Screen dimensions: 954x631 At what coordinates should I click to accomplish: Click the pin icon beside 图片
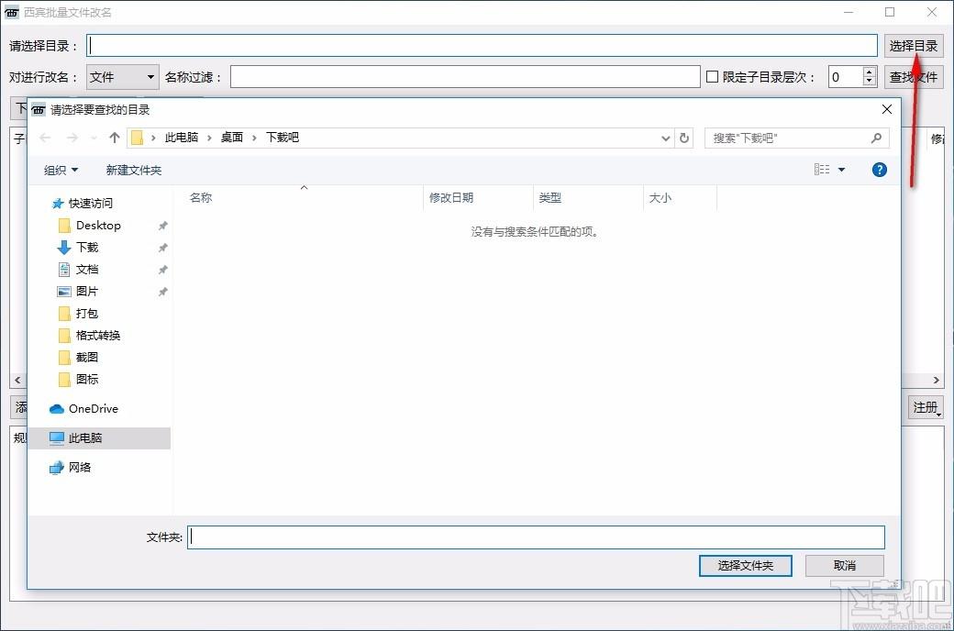point(162,292)
